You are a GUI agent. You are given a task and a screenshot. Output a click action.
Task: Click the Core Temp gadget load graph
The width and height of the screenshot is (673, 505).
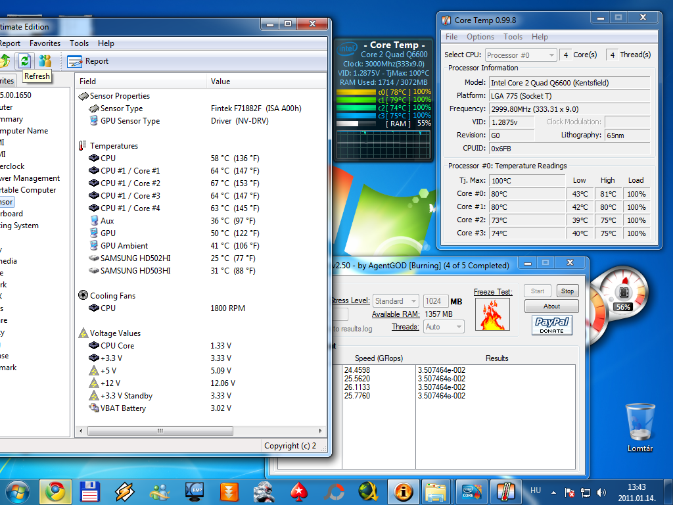(x=383, y=145)
